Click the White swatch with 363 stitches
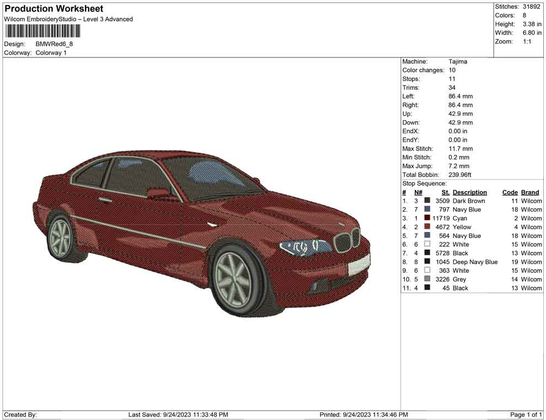 coord(427,270)
